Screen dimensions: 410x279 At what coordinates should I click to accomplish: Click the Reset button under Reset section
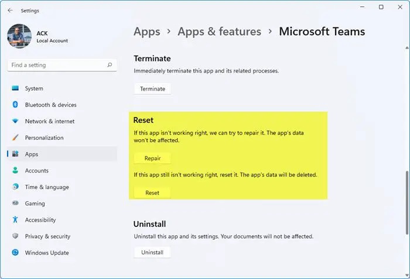click(x=152, y=192)
